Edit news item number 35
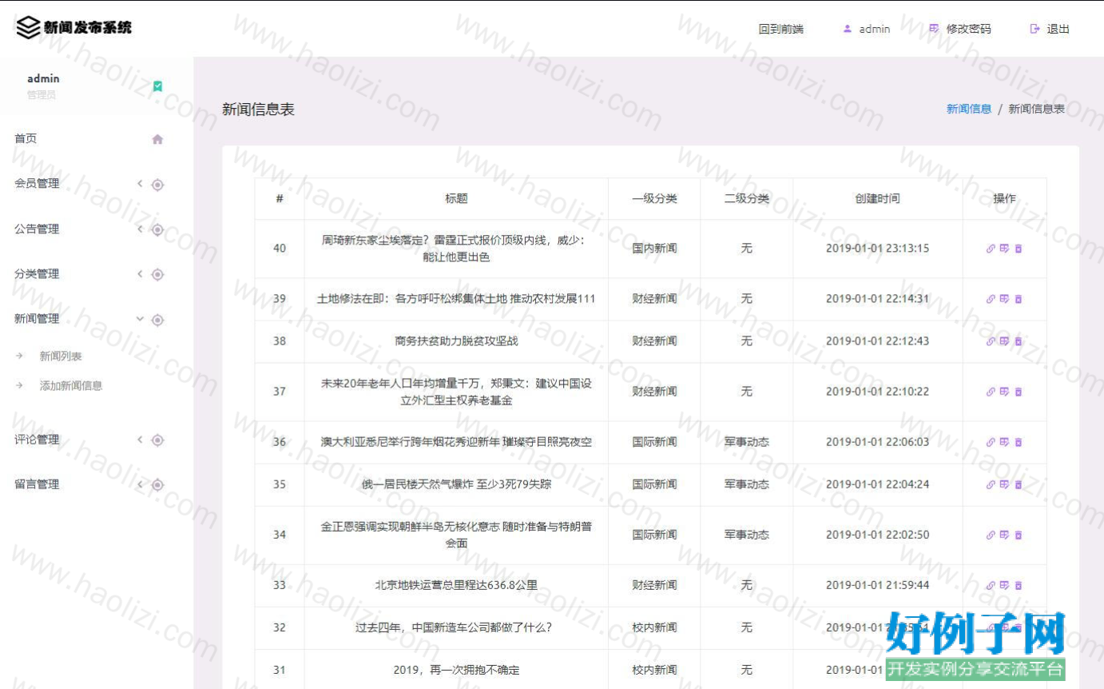This screenshot has height=689, width=1104. coord(1004,484)
